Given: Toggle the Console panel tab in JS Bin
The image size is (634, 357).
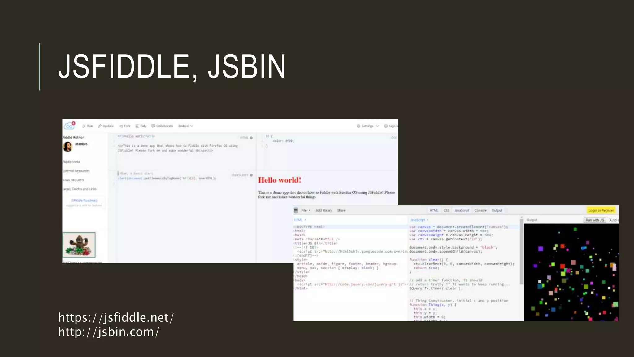Looking at the screenshot, I should pyautogui.click(x=480, y=210).
